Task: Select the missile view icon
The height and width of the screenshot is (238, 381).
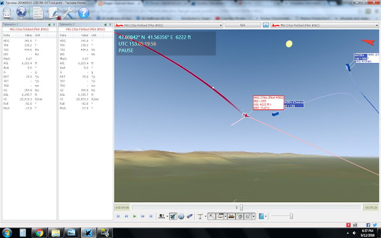Action: pos(190,216)
